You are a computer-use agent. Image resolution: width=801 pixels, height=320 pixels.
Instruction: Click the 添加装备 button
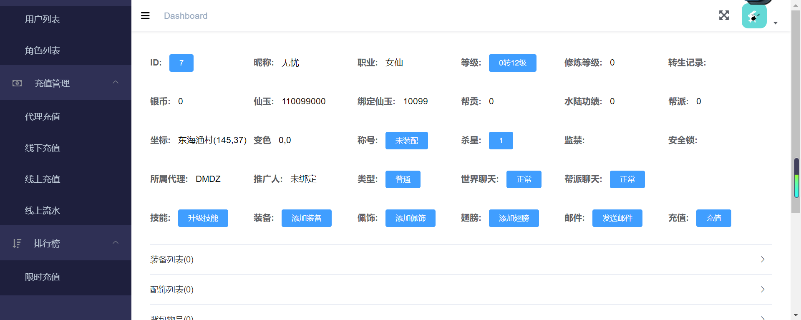click(x=306, y=218)
